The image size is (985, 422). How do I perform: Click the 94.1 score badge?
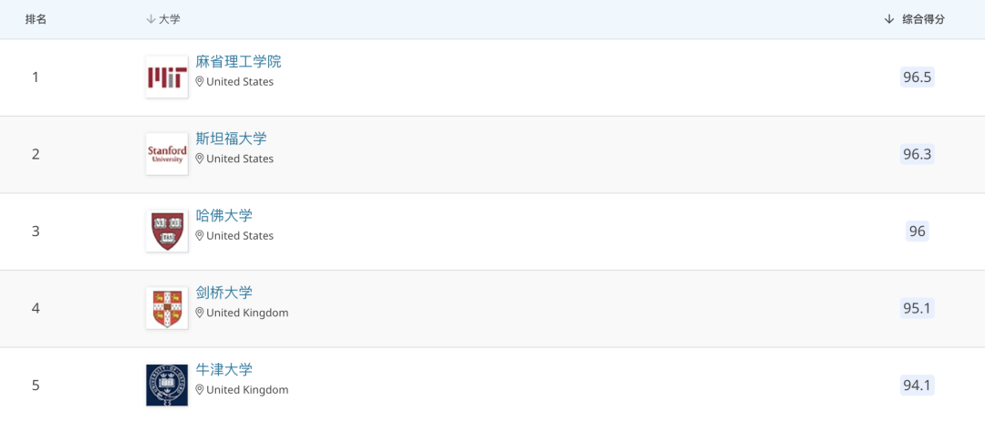(918, 386)
